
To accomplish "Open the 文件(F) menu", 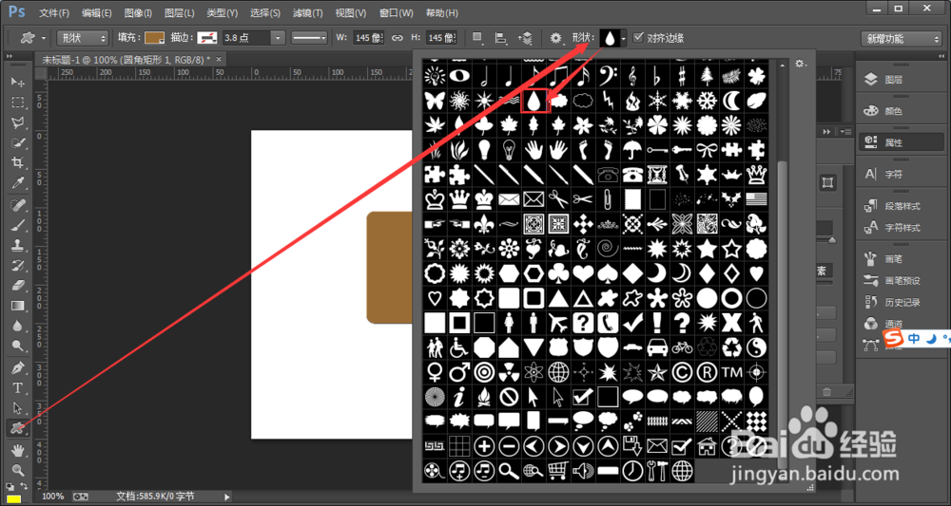I will [54, 12].
